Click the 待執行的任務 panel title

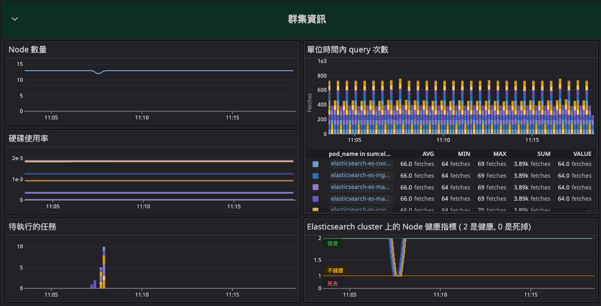[32, 226]
